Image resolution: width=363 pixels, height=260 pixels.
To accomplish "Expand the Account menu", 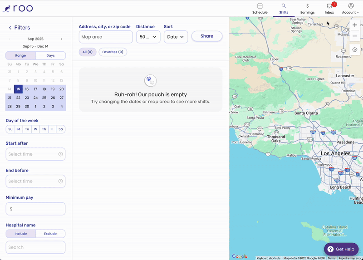I will 350,13.
